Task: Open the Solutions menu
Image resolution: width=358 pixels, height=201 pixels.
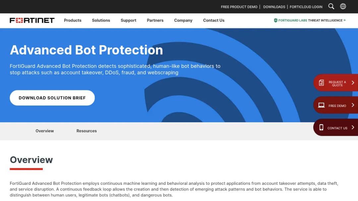Action: [x=101, y=20]
